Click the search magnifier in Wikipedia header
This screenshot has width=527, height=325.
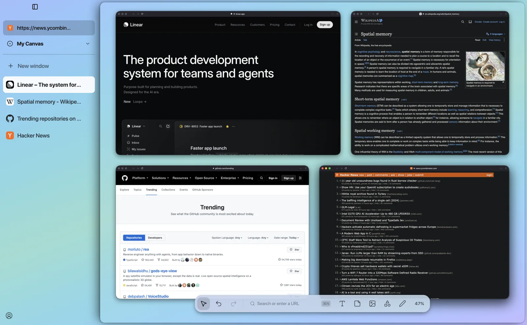coord(463,22)
